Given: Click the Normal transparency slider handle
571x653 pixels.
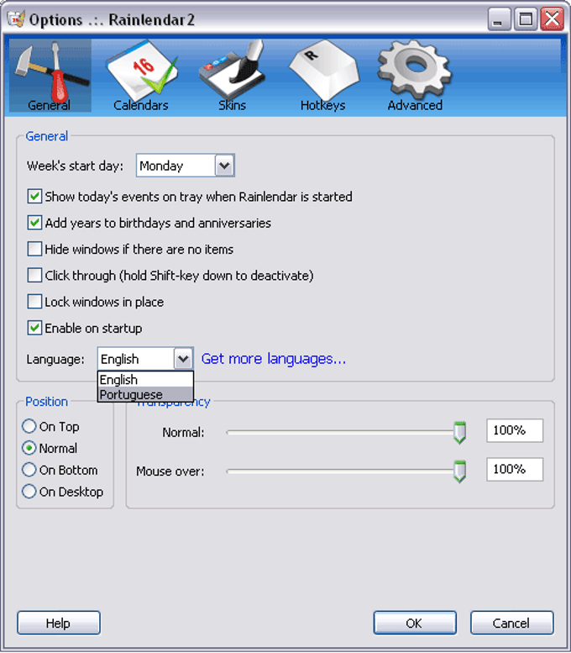Looking at the screenshot, I should [x=459, y=433].
